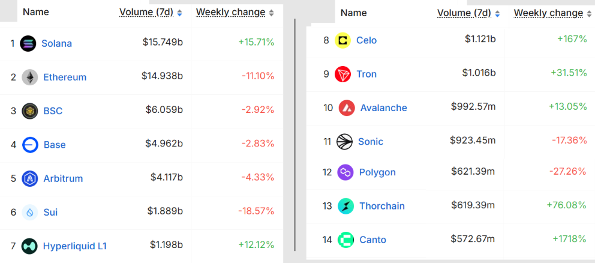Click the Solana logo icon
595x263 pixels.
[28, 43]
